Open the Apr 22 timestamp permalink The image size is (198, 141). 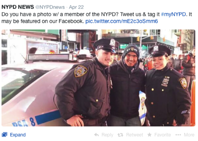click(x=76, y=7)
